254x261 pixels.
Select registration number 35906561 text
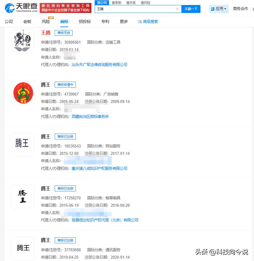point(73,42)
